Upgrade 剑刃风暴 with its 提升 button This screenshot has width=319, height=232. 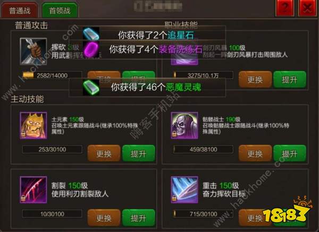coord(290,80)
